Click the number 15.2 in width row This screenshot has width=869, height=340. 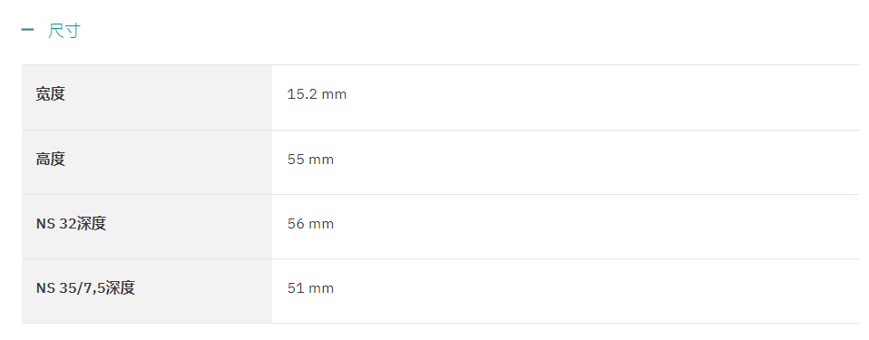(x=301, y=94)
